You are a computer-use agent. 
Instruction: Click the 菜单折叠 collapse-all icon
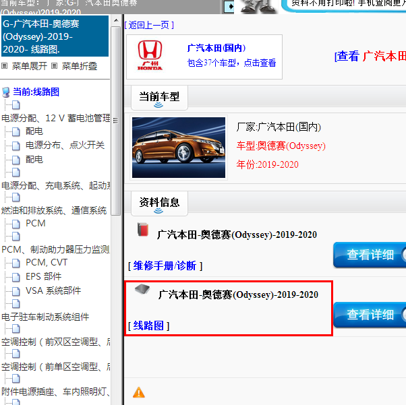click(54, 66)
